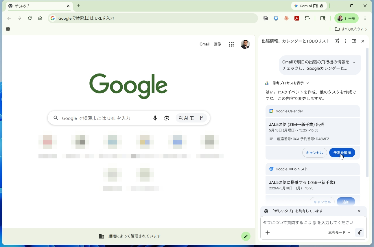This screenshot has width=374, height=247.
Task: Open the Extensions puzzle piece menu
Action: [x=307, y=18]
